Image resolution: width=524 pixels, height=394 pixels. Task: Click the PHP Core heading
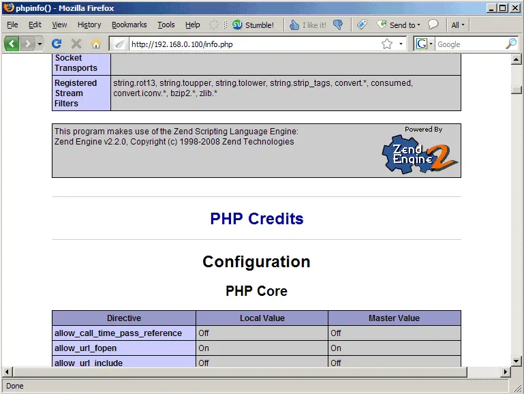(257, 291)
